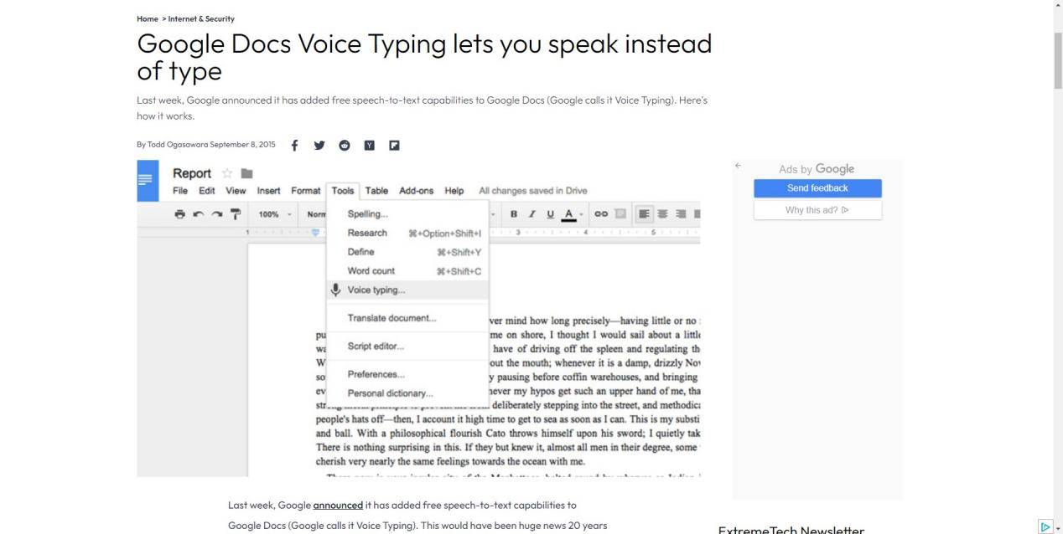Share the article on Twitter
Image resolution: width=1063 pixels, height=534 pixels.
tap(319, 145)
